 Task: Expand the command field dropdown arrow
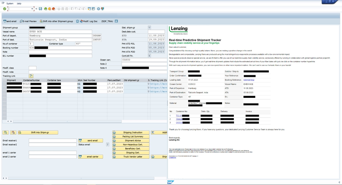[x=32, y=9]
